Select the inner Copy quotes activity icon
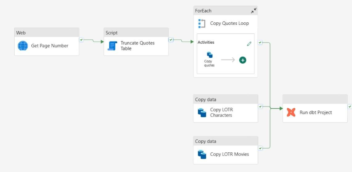 [210, 55]
